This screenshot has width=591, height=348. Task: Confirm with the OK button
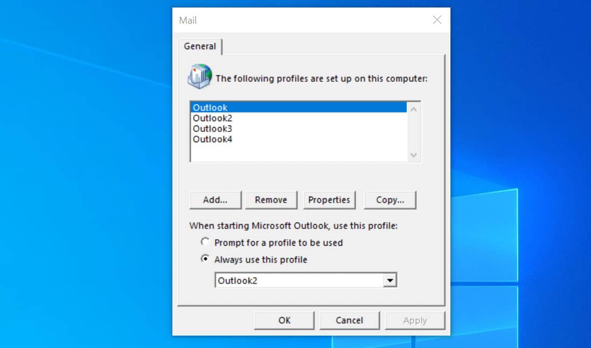[284, 320]
